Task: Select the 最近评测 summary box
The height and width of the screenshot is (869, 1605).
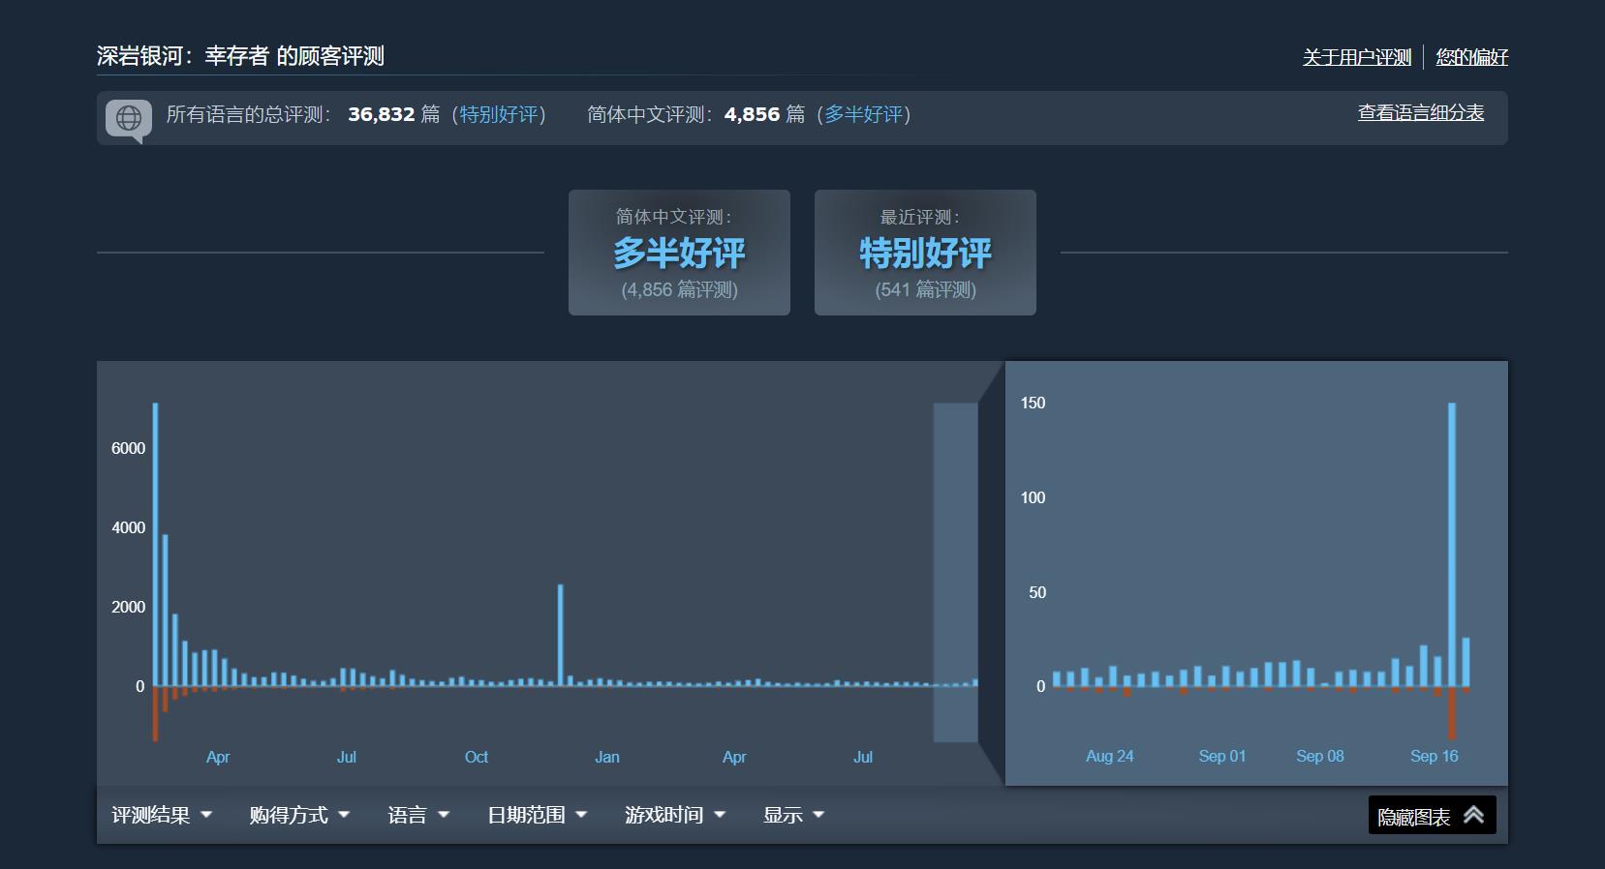Action: tap(925, 253)
